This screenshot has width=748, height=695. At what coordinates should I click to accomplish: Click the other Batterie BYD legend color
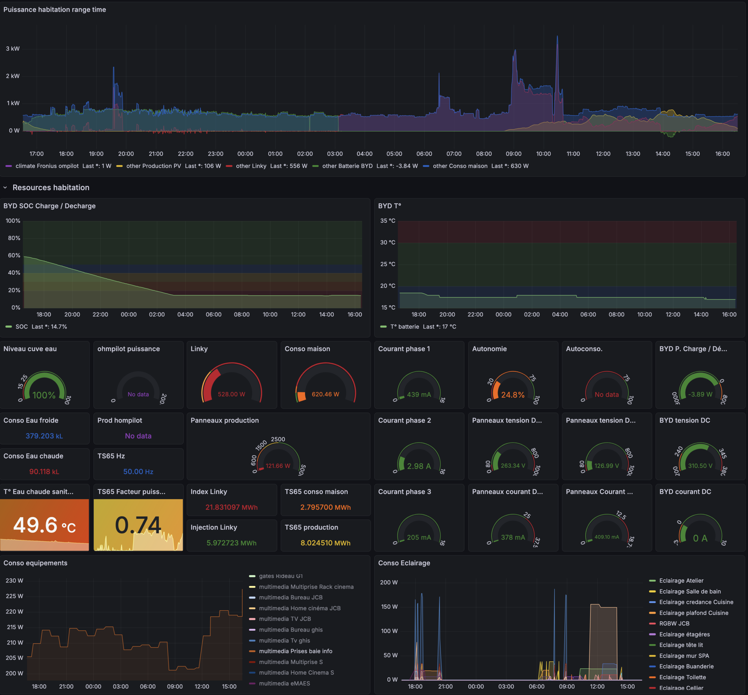[316, 166]
